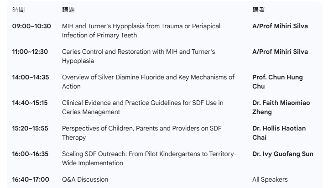Click the Clinical Evidence and Practice Guidelines topic

143,107
